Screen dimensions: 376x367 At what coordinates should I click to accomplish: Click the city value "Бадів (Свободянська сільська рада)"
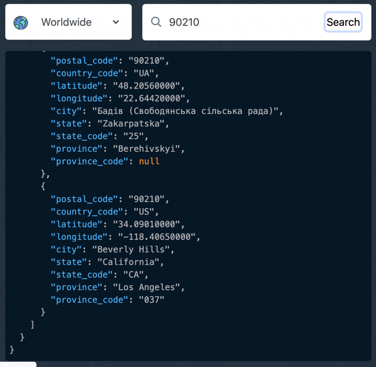[185, 111]
